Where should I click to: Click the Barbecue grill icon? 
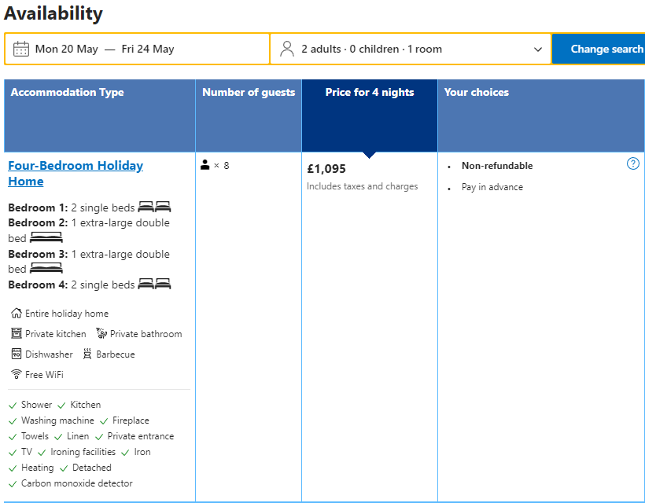coord(87,354)
